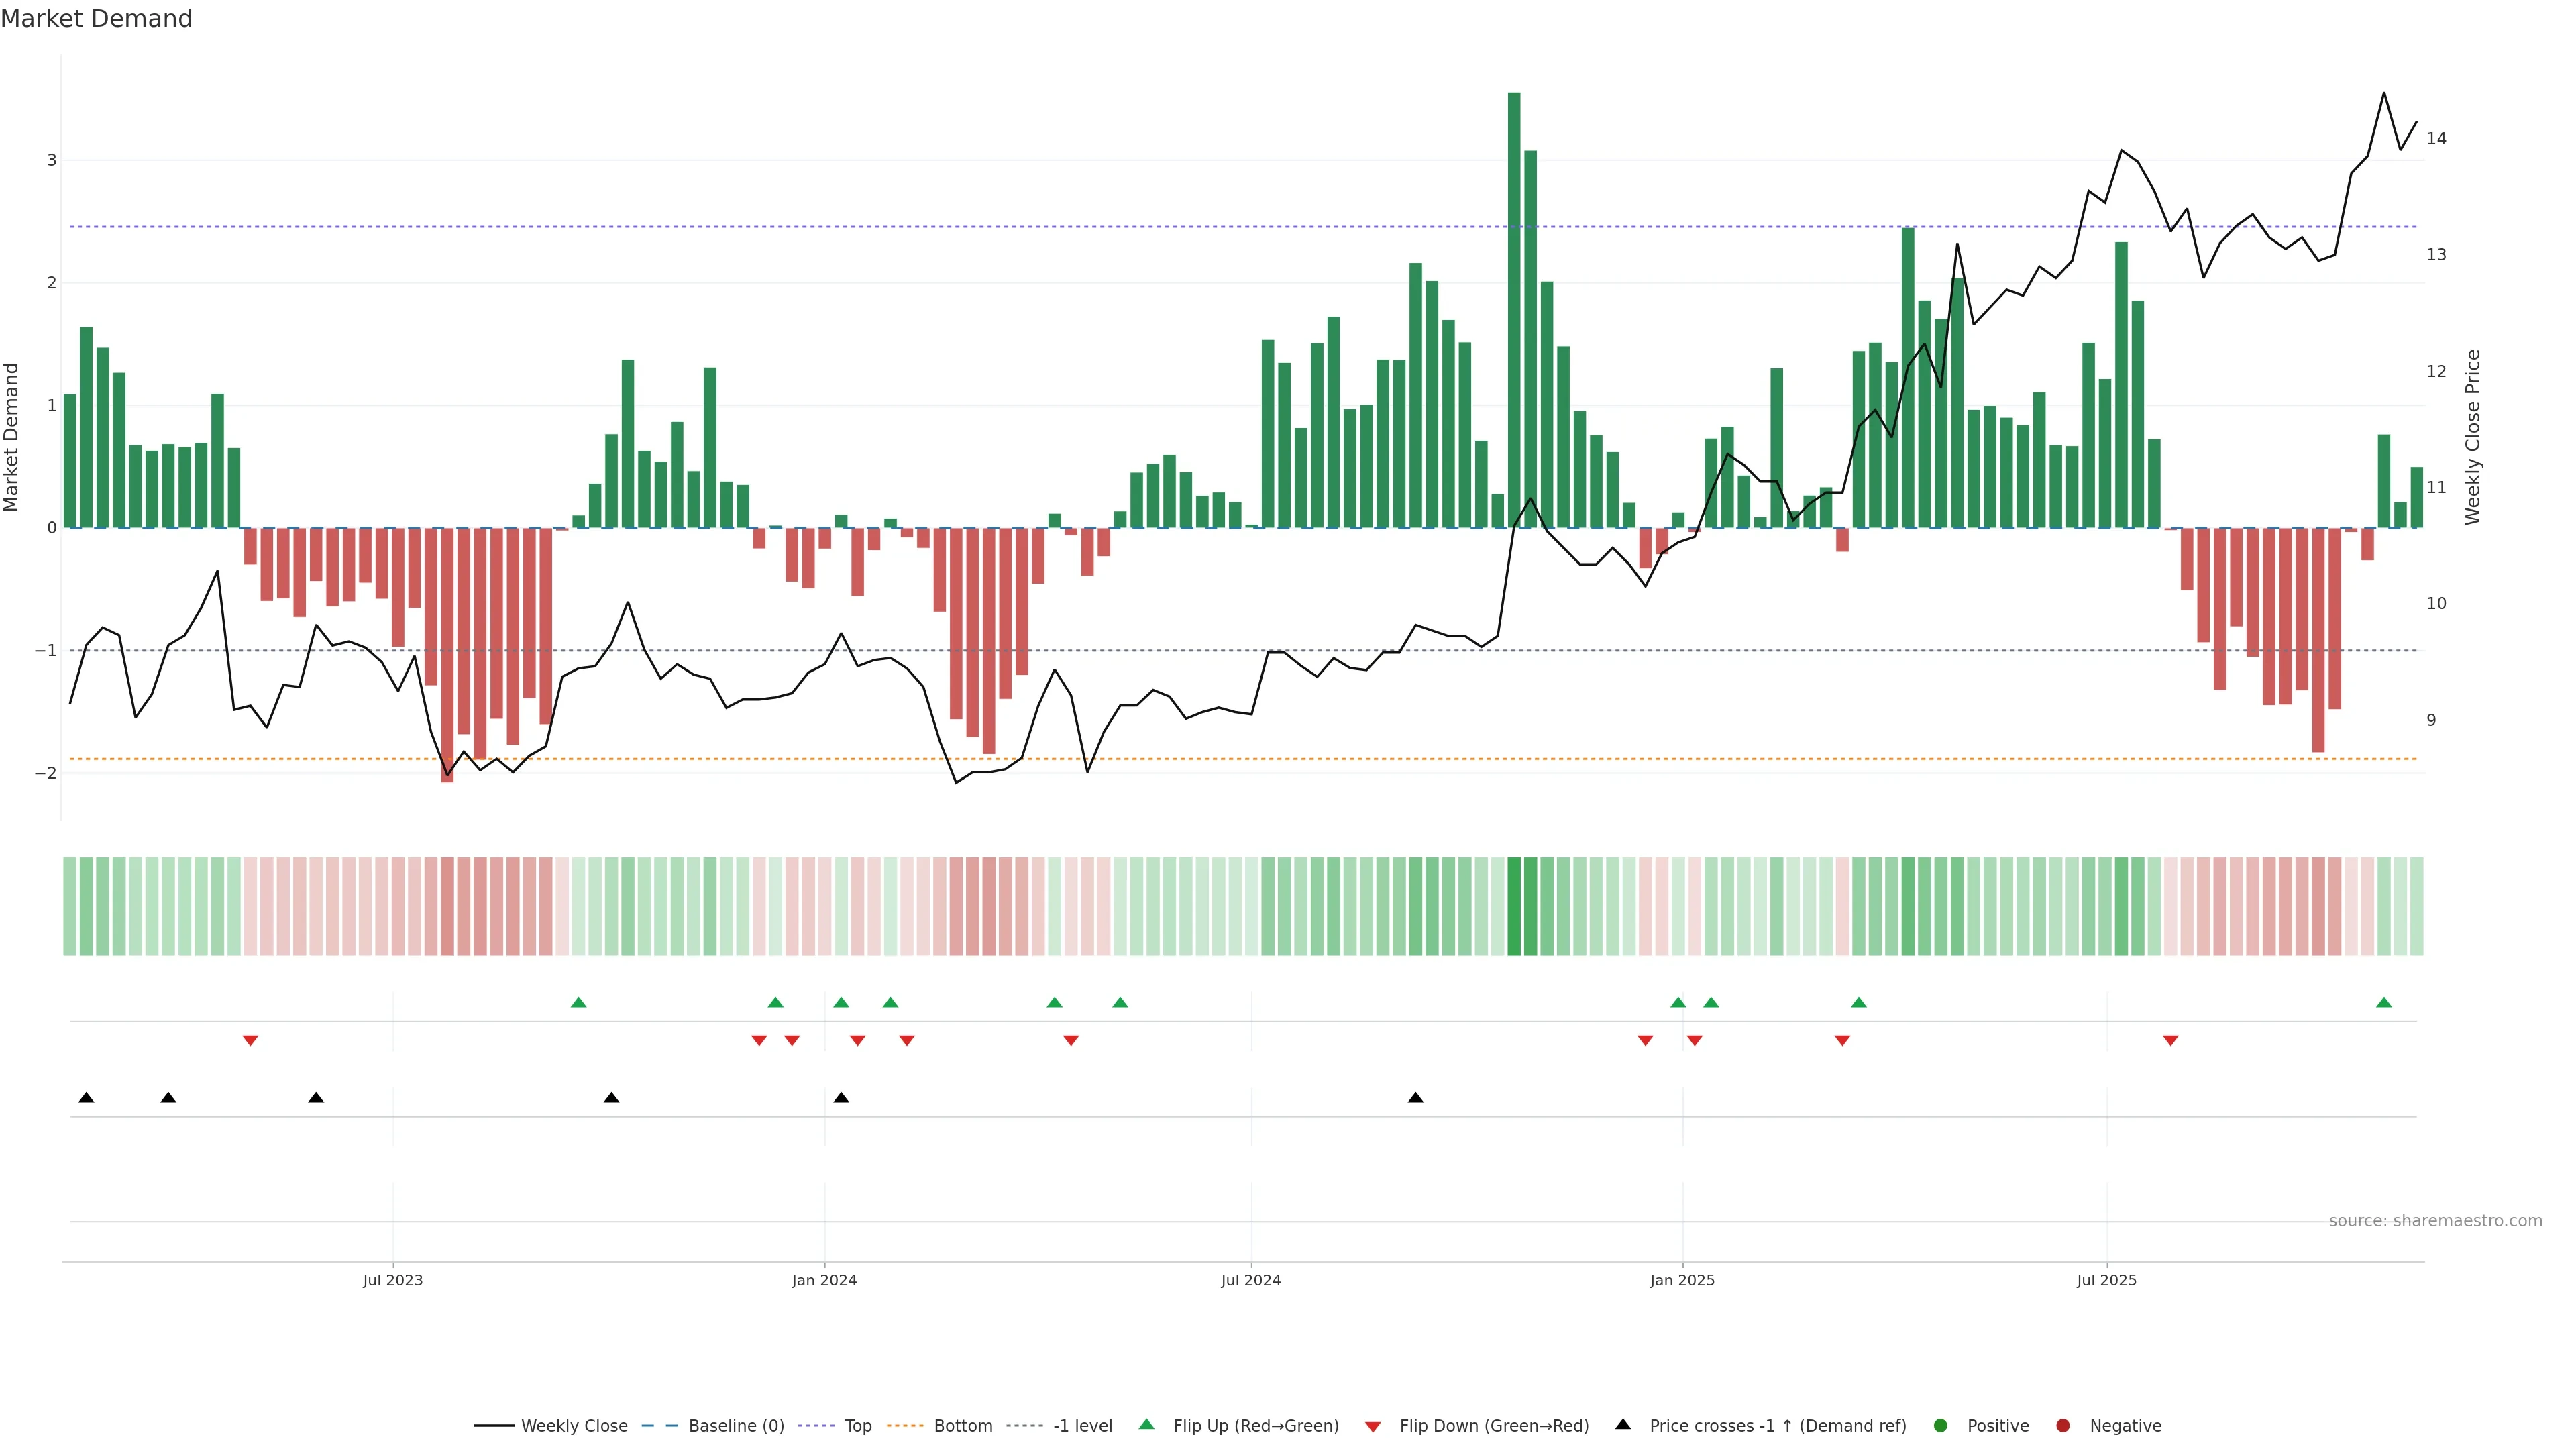Click the first black price-cross triangle marker

(x=86, y=1098)
